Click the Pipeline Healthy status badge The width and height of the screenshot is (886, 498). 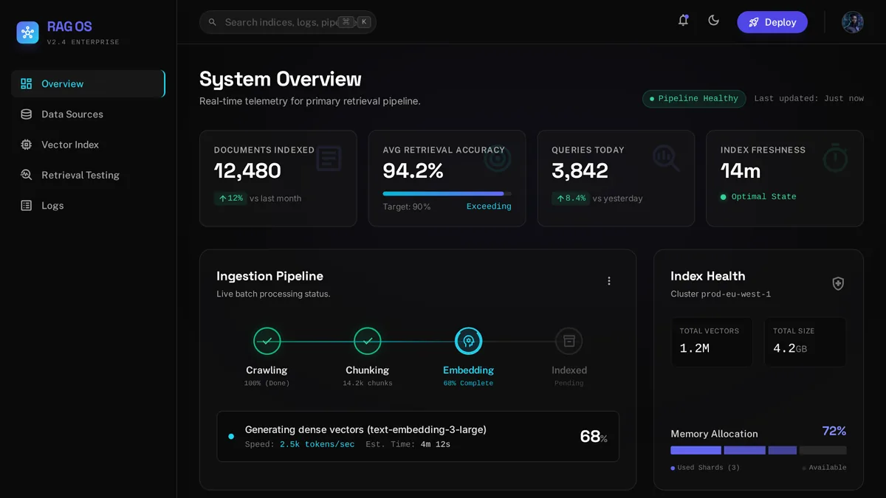click(x=694, y=99)
